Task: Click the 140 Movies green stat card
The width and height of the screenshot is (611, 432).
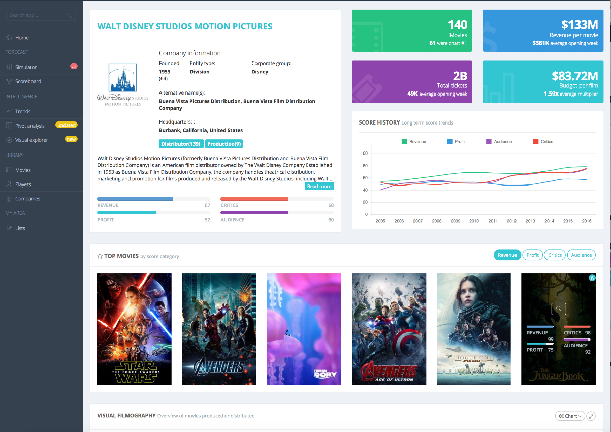Action: (x=412, y=31)
